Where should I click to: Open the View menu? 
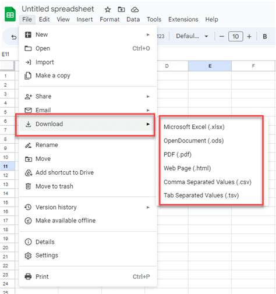[63, 19]
